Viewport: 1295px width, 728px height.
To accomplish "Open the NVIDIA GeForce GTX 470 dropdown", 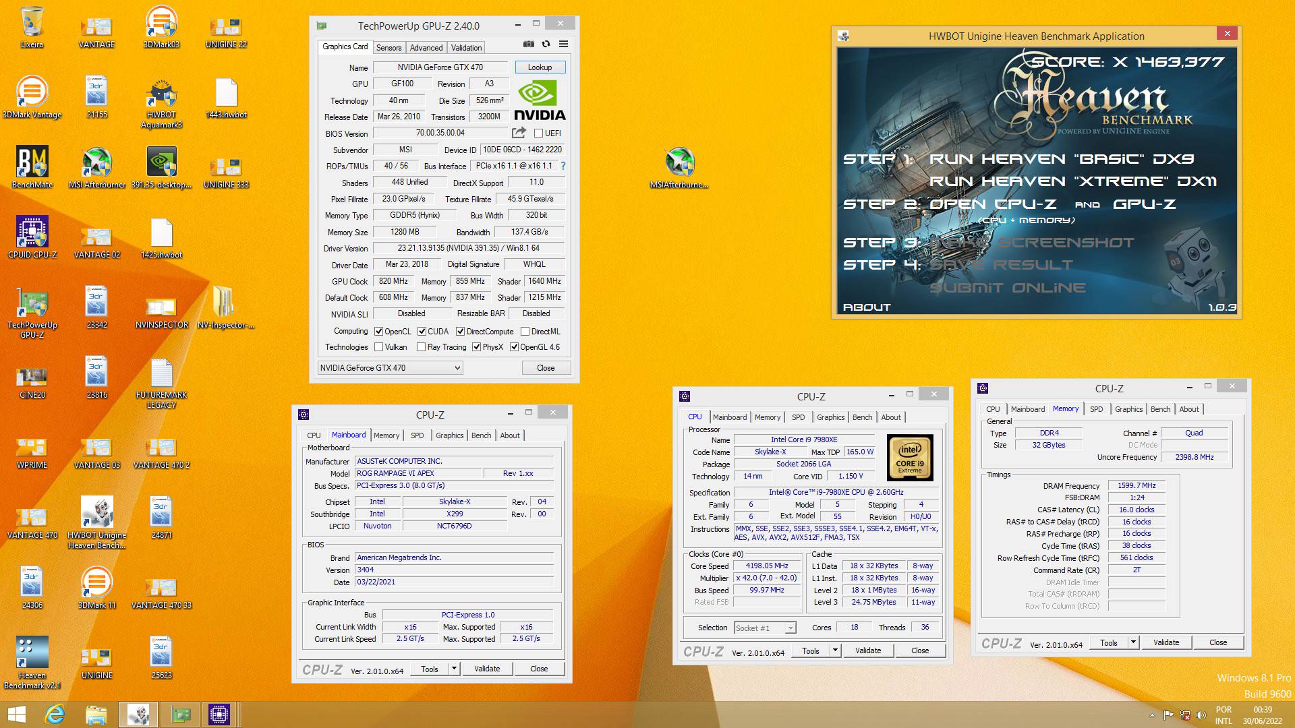I will click(390, 368).
